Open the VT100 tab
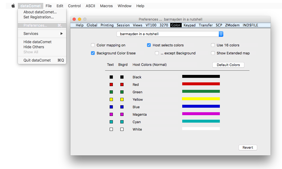Screen dimensions: 282x169 (x=151, y=25)
